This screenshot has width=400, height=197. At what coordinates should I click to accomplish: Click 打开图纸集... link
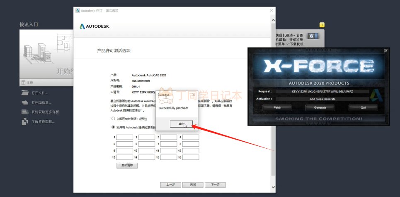41,102
